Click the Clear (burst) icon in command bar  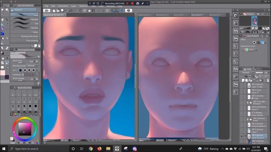click(x=80, y=11)
